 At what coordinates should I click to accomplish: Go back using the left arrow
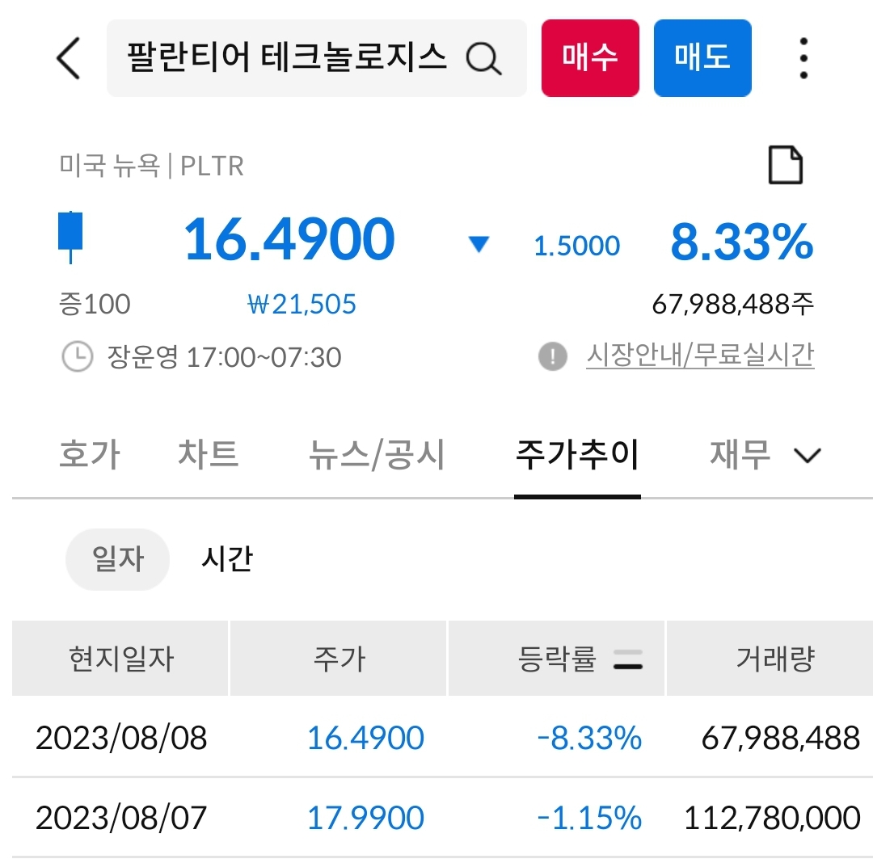click(x=69, y=58)
